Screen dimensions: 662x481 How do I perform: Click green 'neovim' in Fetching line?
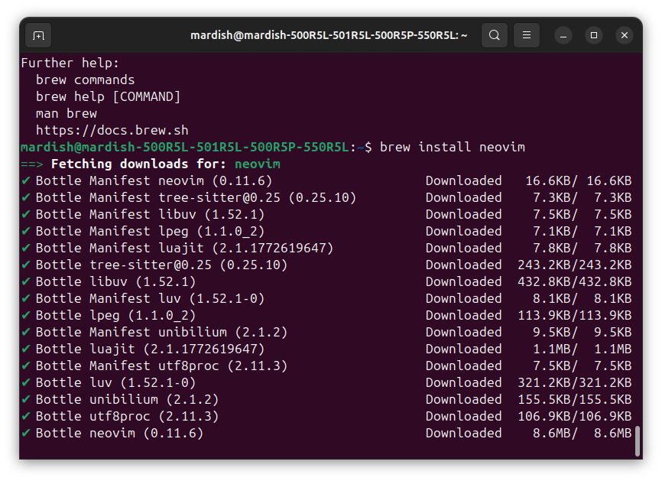click(x=258, y=164)
